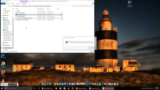Select This PC in the navigation pane
This screenshot has height=90, width=160.
[x=6, y=18]
